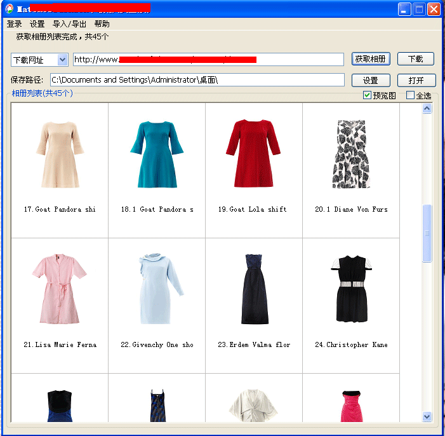Select the beige Goat Pandora dress thumbnail
445x436 pixels.
(60, 154)
